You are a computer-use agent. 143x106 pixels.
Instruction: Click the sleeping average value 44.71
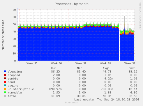click(107, 72)
